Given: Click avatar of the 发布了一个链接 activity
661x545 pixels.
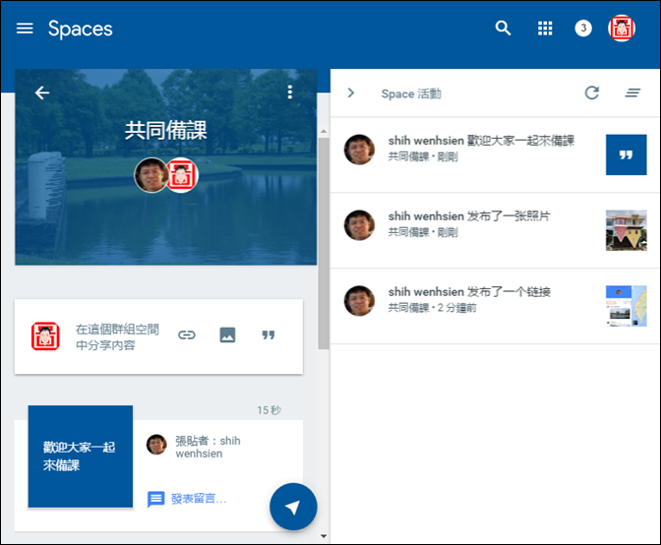Looking at the screenshot, I should 359,301.
